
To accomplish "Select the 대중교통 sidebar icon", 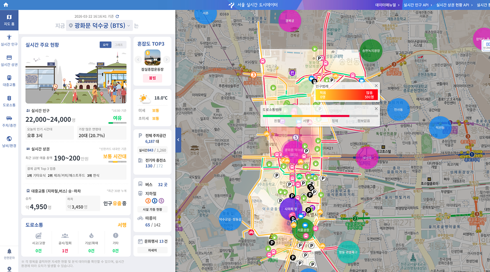I will point(9,80).
